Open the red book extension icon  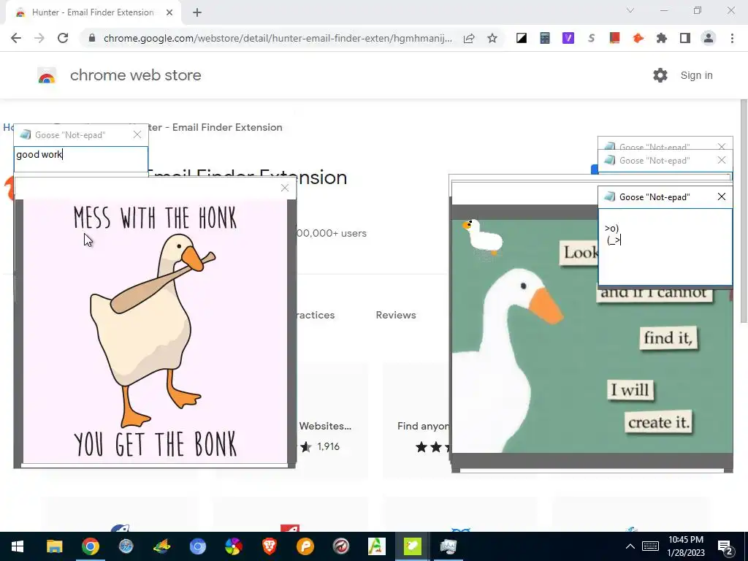(614, 38)
